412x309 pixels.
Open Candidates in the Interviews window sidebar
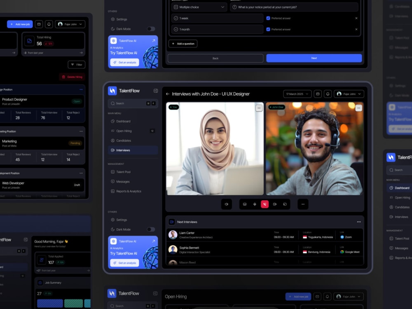[133, 140]
